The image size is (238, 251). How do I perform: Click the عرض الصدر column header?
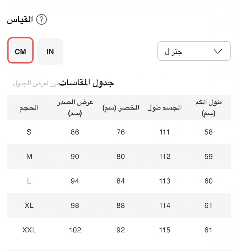tap(75, 108)
